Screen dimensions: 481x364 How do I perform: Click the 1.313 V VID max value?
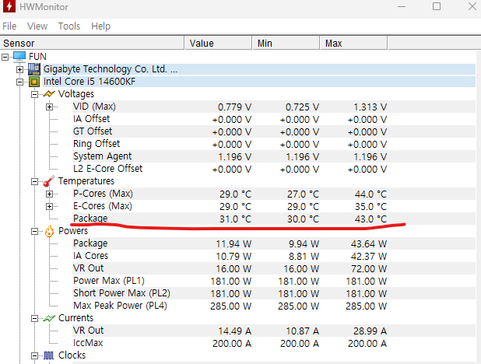point(370,107)
